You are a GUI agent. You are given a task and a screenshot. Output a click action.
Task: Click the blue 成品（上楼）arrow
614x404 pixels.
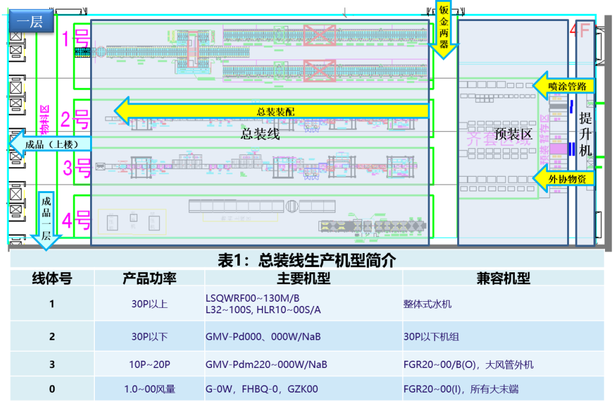point(50,144)
